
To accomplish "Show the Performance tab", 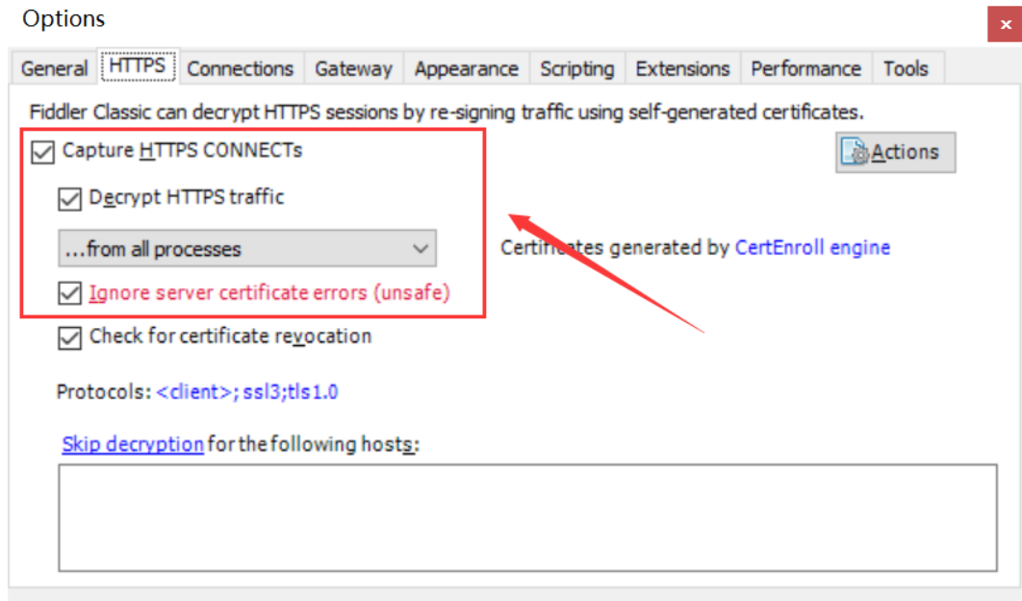I will coord(805,68).
